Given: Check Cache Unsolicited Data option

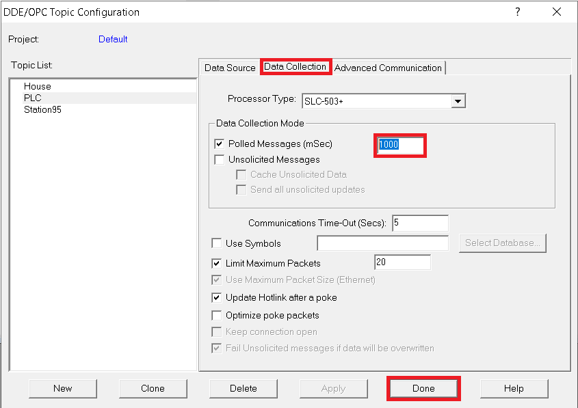Looking at the screenshot, I should [241, 174].
